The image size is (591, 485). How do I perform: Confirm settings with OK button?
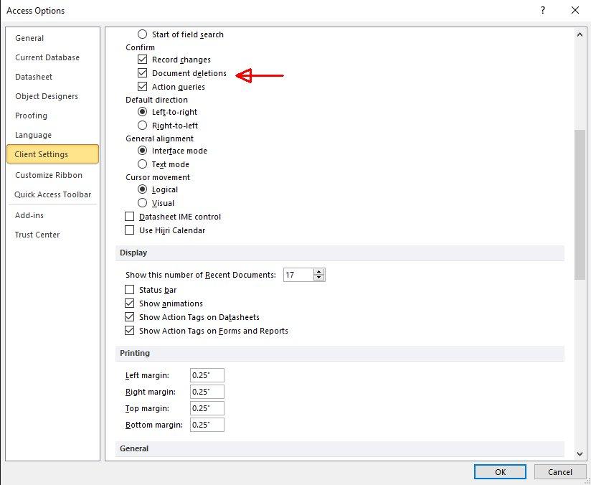(x=500, y=472)
